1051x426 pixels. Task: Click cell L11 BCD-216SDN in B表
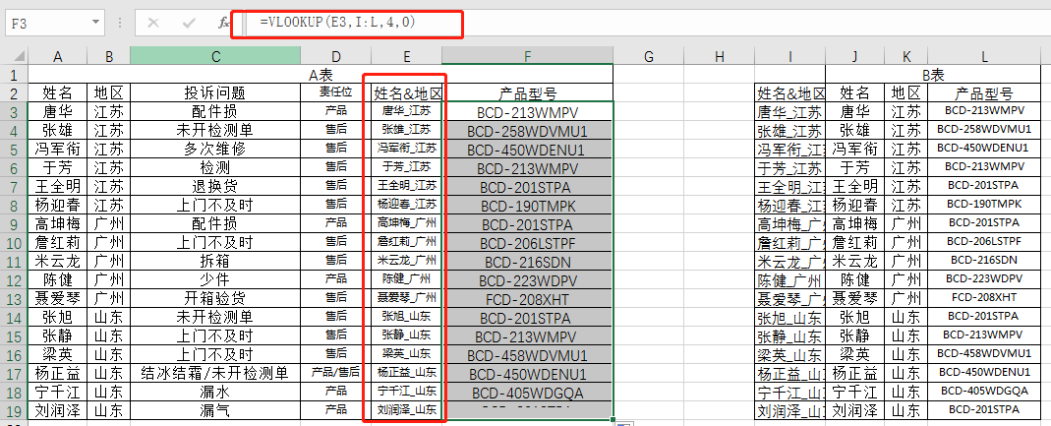pos(985,260)
